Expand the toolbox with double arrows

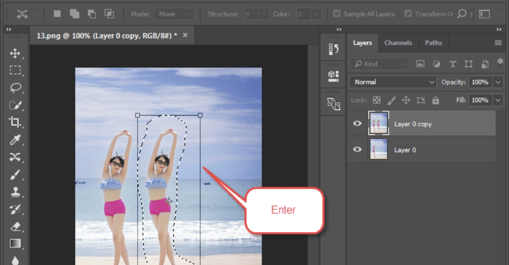click(9, 29)
